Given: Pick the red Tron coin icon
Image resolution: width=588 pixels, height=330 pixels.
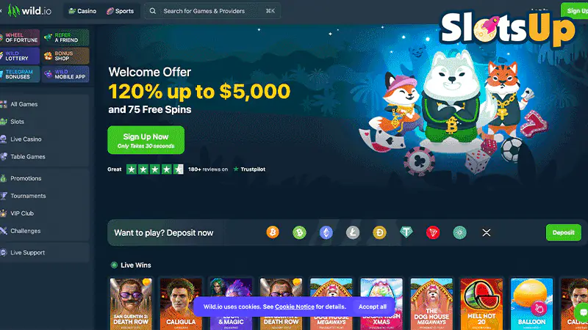Looking at the screenshot, I should (x=433, y=232).
